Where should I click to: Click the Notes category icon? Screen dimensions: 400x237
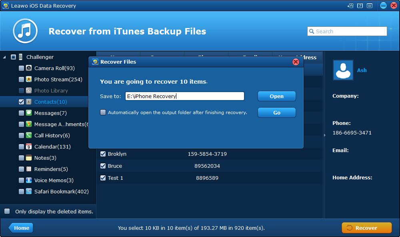29,158
